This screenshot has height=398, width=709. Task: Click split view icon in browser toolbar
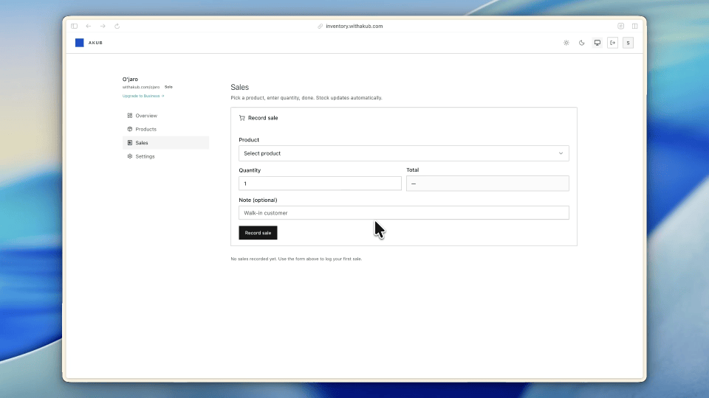635,27
